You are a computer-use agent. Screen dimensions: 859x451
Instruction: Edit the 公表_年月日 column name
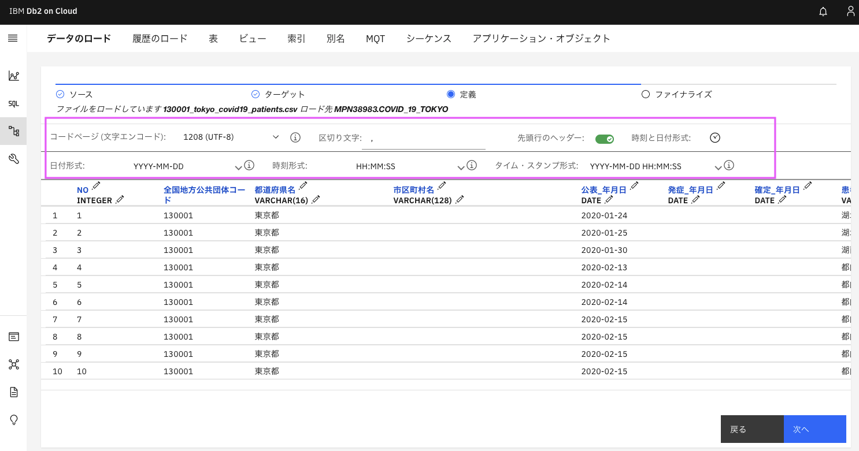tap(634, 185)
